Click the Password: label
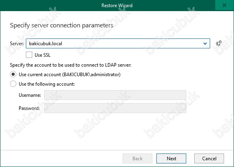Viewport: 234px width, 167px height. tap(29, 108)
